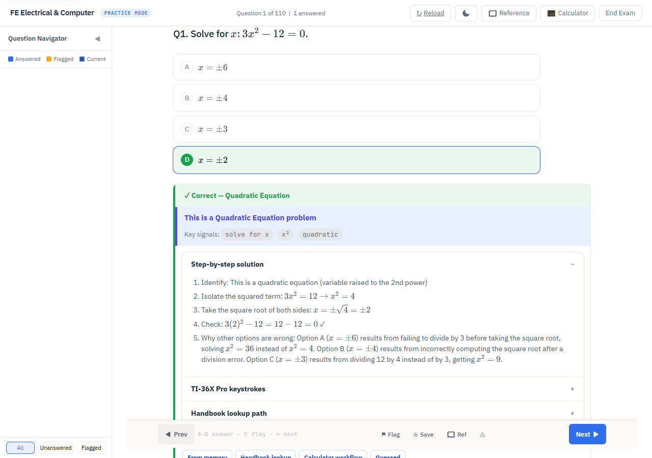This screenshot has height=458, width=652.
Task: Click the 'Current' legend label
Action: click(96, 60)
